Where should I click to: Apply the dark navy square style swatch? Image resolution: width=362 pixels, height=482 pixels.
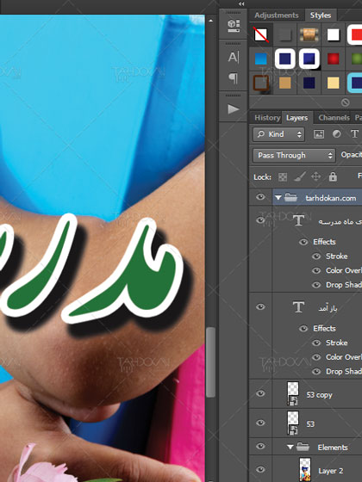[309, 83]
